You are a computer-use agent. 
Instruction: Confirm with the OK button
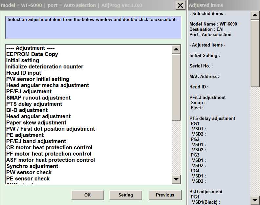click(88, 195)
